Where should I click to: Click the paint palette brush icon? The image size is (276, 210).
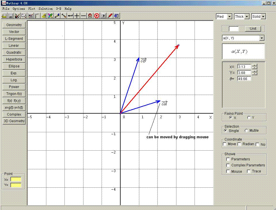17,16
